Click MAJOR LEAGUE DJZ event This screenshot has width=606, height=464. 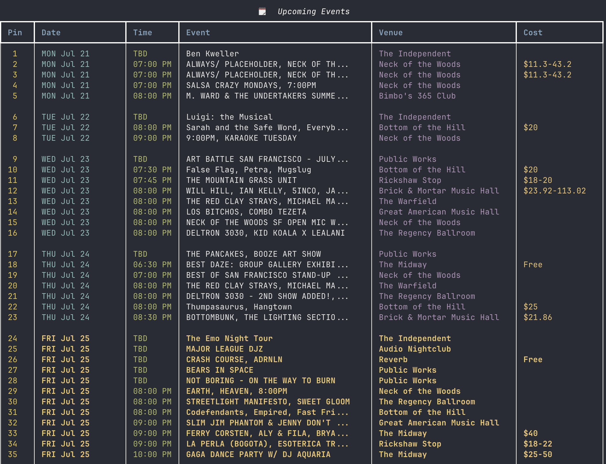(x=224, y=349)
